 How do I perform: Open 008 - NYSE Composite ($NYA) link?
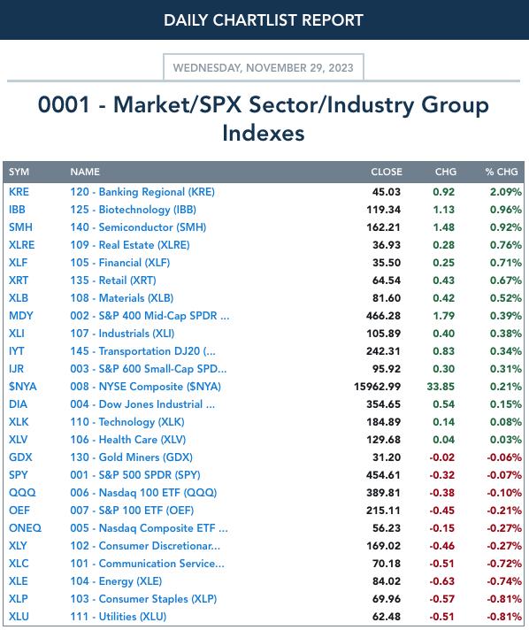pos(145,387)
